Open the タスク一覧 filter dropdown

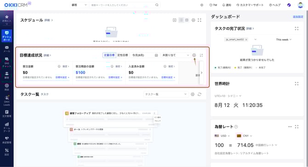coord(166,94)
